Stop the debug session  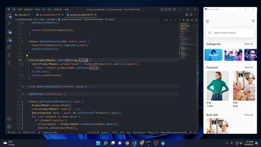pyautogui.click(x=192, y=20)
